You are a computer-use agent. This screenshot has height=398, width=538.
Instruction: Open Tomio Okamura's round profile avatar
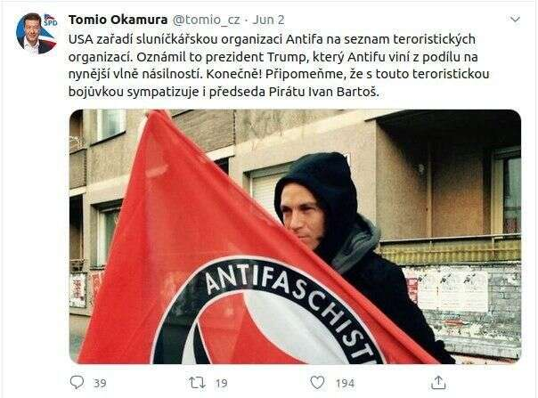(37, 34)
